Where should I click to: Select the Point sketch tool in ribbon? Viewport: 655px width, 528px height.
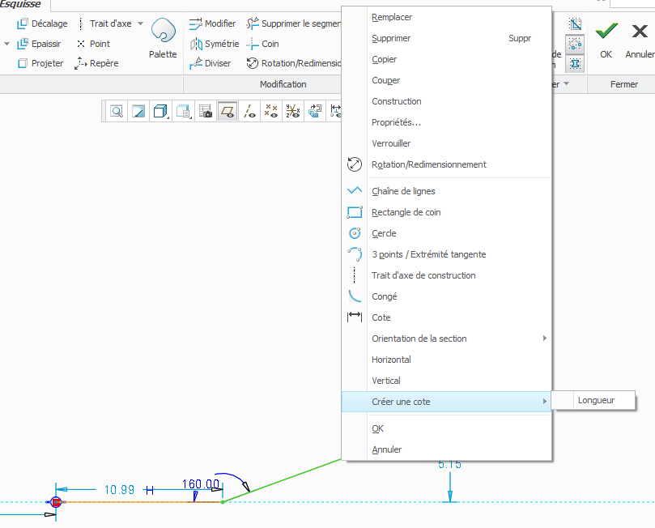click(x=94, y=44)
